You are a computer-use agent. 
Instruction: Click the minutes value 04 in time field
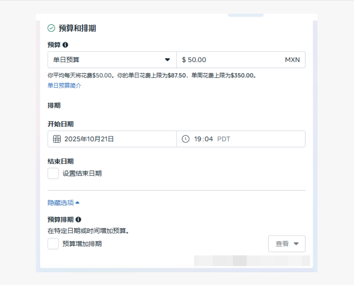[x=209, y=139]
